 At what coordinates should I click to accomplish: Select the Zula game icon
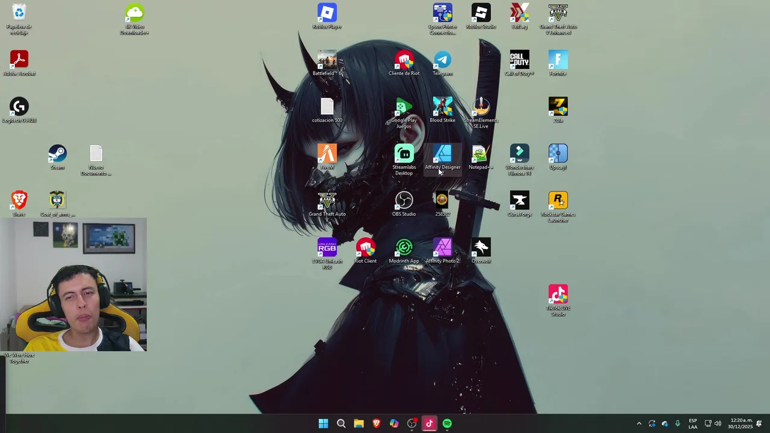(558, 110)
